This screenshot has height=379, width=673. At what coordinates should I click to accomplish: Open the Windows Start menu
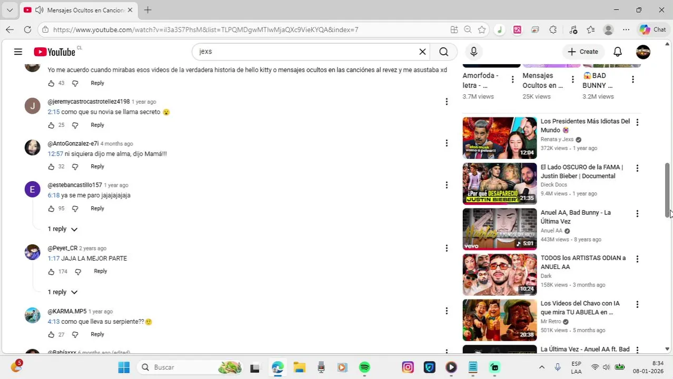tap(124, 367)
